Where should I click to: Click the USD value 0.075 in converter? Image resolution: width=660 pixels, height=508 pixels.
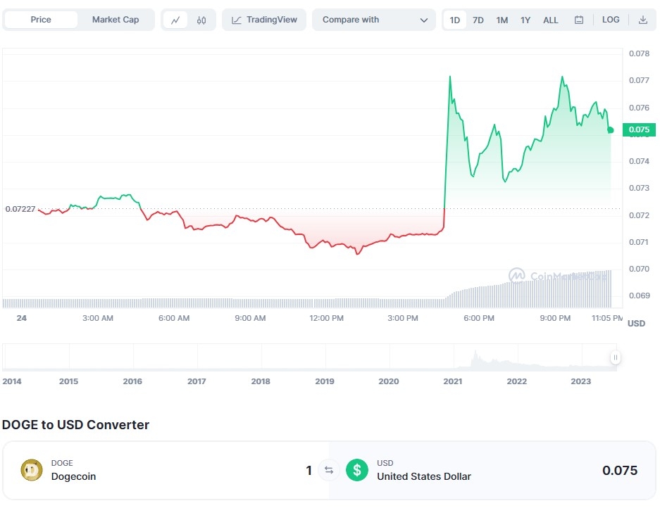coord(620,470)
